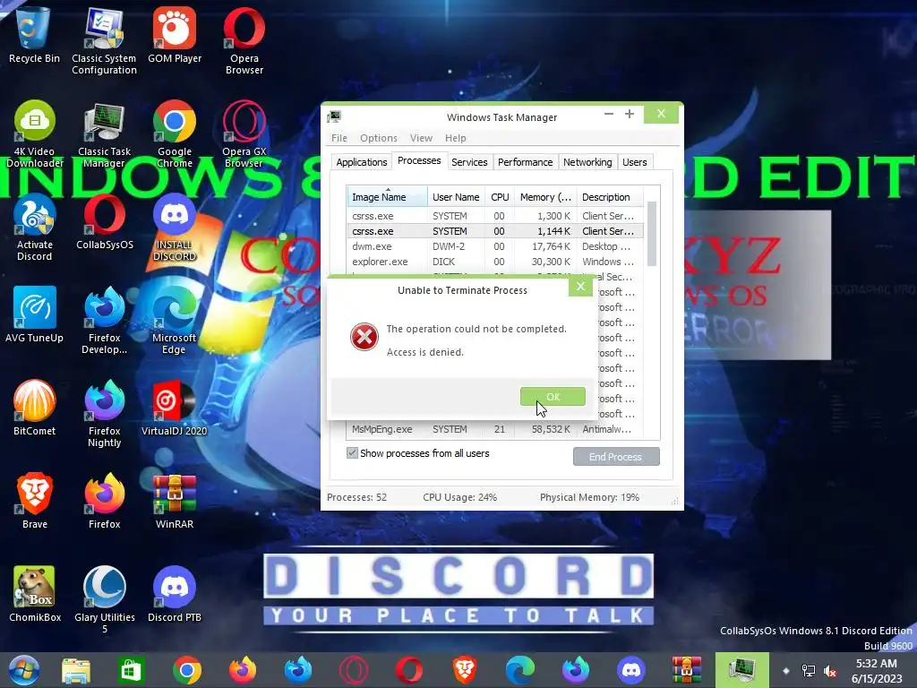This screenshot has width=917, height=688.
Task: Open Discord from the taskbar
Action: click(x=631, y=670)
